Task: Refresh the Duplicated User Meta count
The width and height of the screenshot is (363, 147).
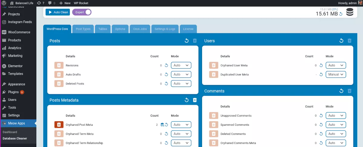Action: point(321,75)
